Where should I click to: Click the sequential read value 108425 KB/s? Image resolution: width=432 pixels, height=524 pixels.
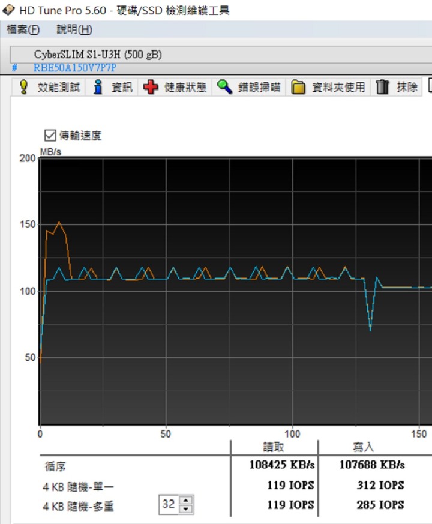coord(282,465)
